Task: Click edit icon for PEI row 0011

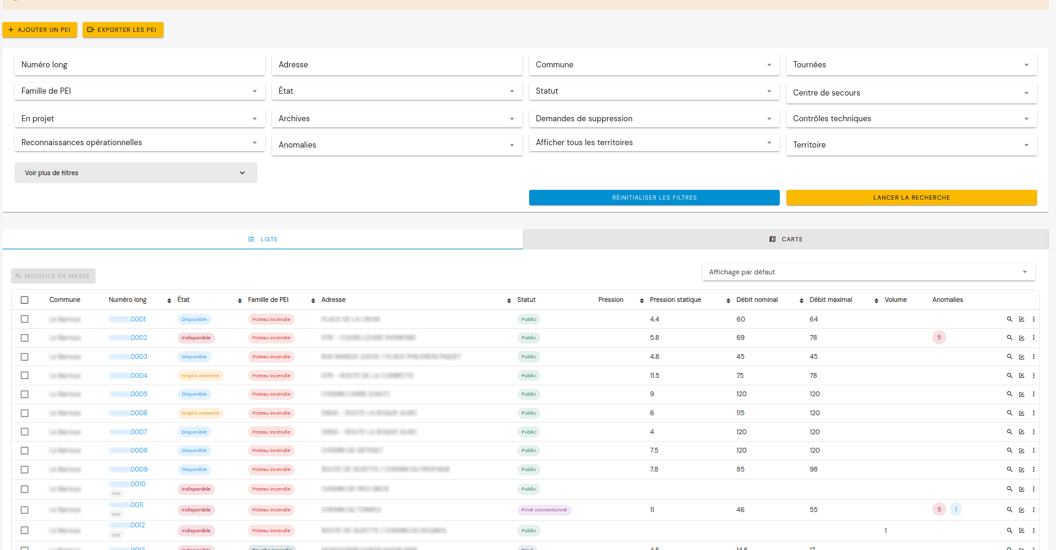Action: [x=1022, y=510]
